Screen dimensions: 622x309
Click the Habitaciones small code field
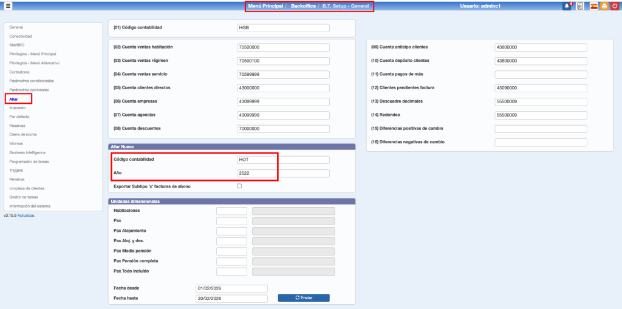pos(231,211)
